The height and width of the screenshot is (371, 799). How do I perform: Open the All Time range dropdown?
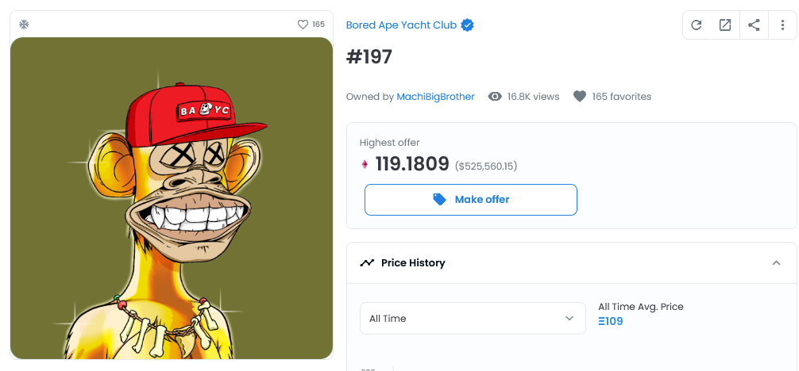[x=473, y=319]
